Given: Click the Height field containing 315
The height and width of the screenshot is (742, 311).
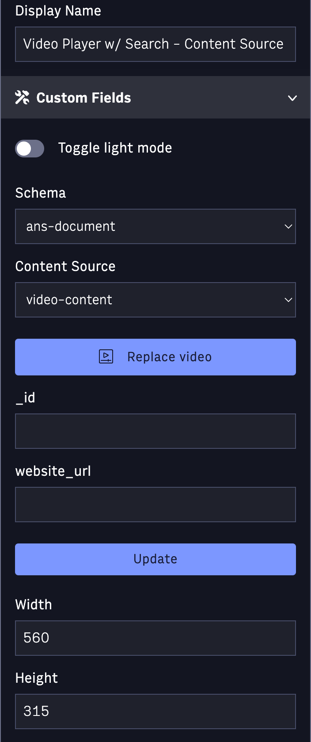Looking at the screenshot, I should tap(155, 711).
